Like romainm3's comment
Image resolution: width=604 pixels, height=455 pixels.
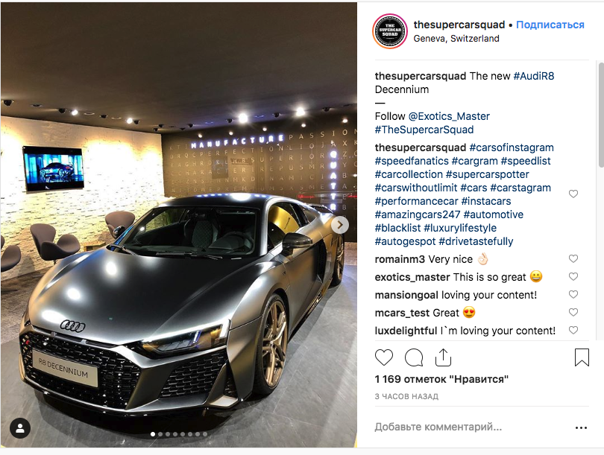(573, 258)
